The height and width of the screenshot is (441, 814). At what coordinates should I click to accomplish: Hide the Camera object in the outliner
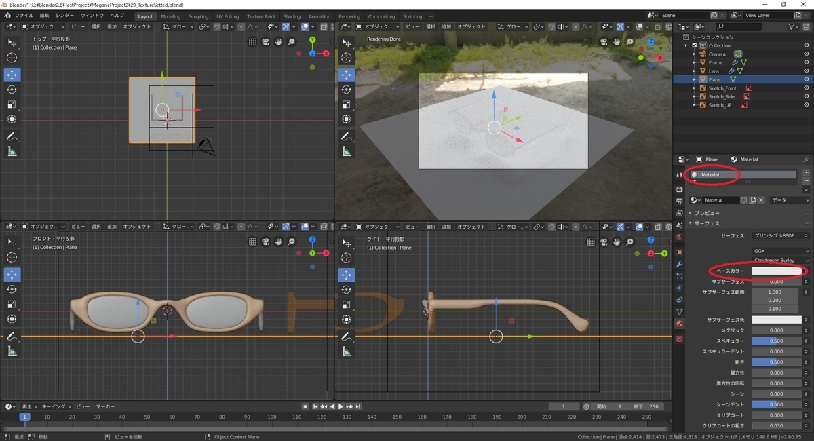click(x=807, y=54)
